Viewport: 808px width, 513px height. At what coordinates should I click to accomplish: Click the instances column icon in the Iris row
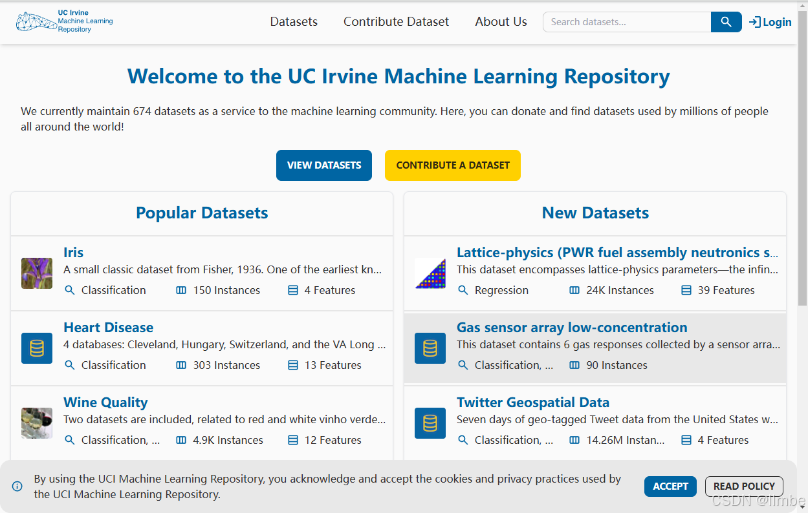[181, 290]
